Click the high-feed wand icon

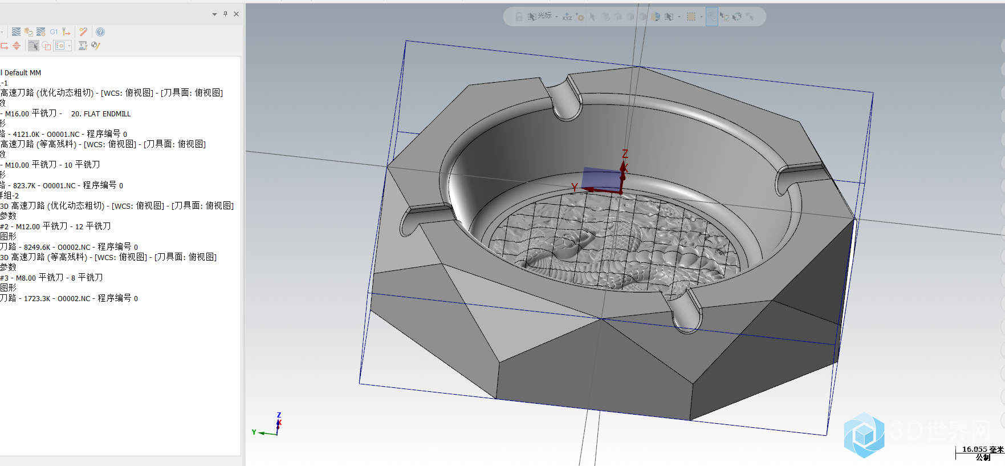coord(83,32)
